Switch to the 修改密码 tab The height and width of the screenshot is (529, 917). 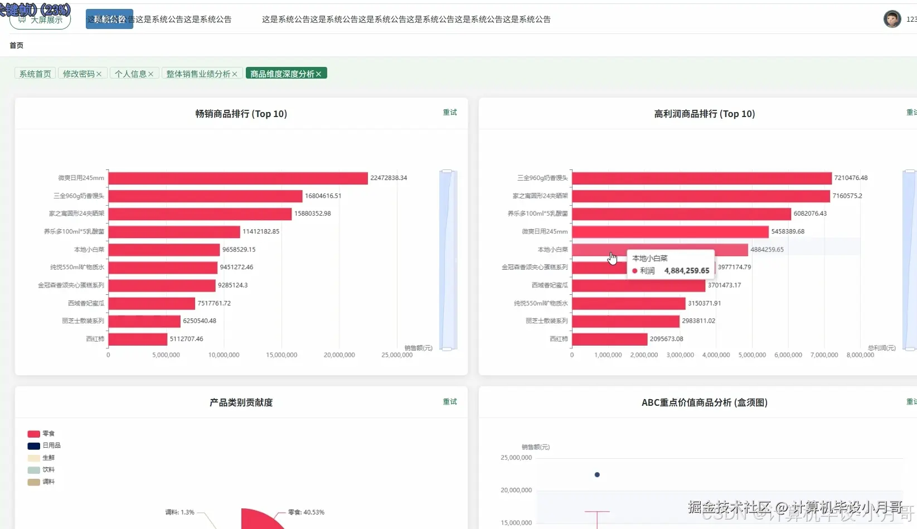tap(79, 74)
